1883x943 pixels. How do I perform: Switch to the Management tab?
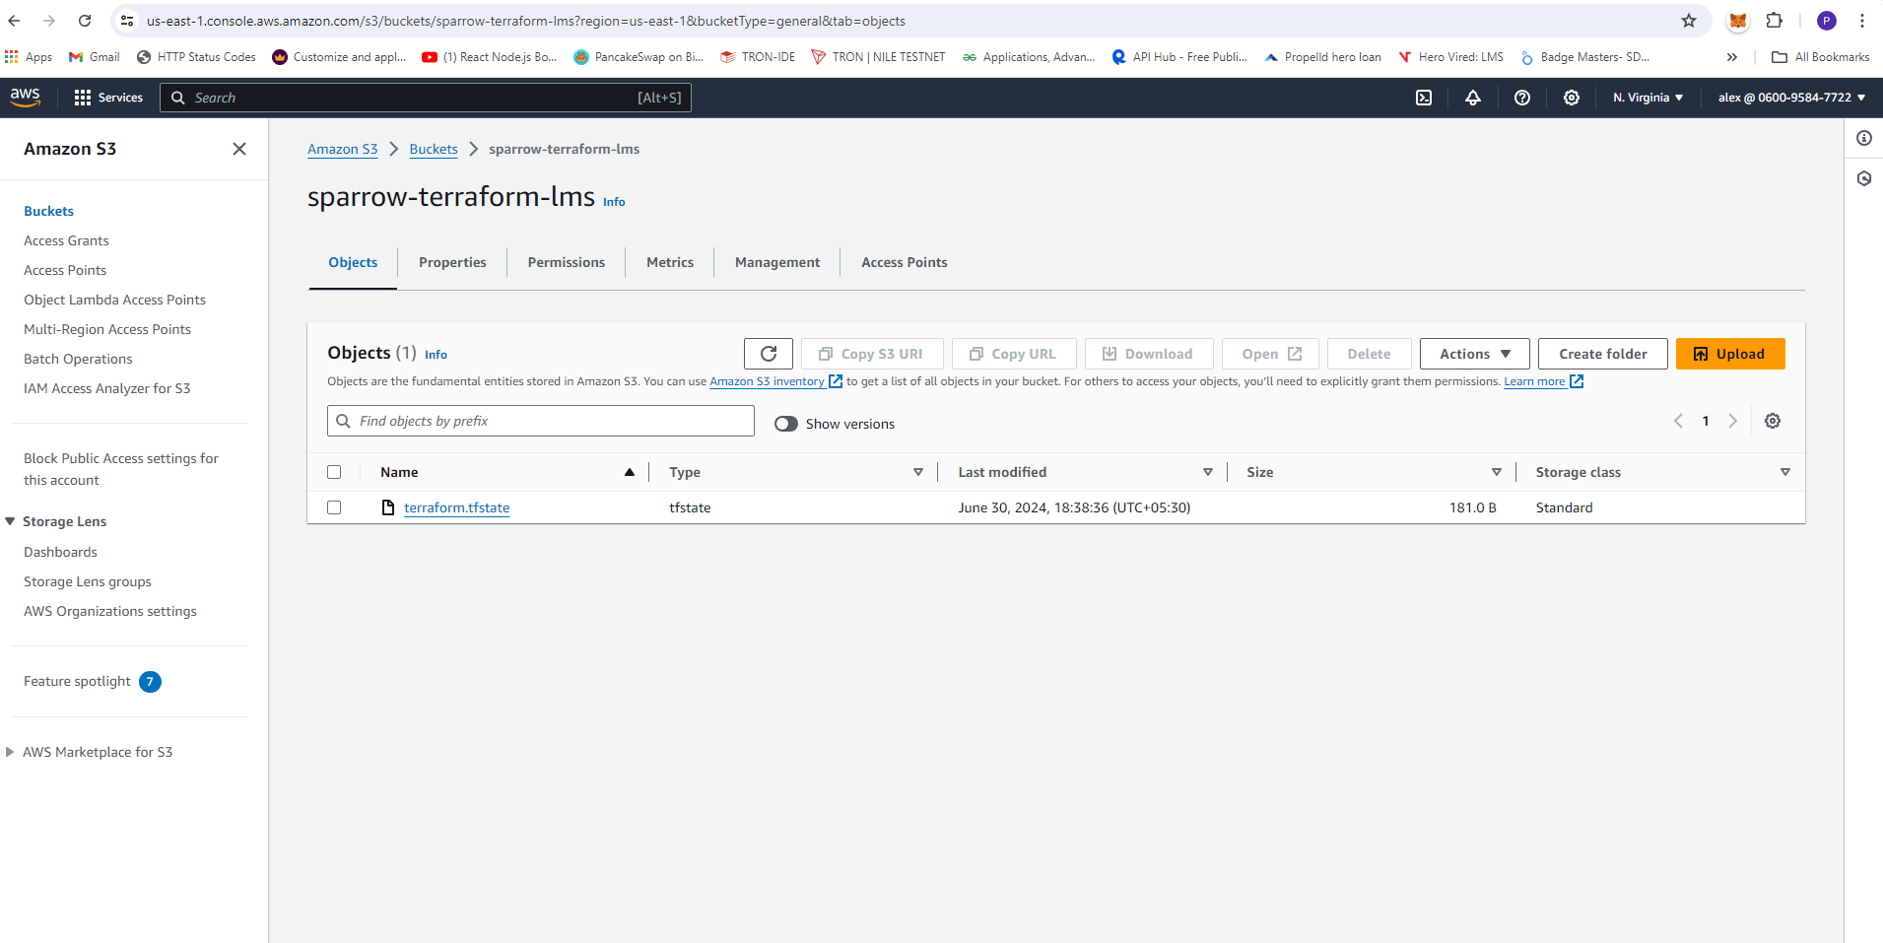click(x=777, y=262)
